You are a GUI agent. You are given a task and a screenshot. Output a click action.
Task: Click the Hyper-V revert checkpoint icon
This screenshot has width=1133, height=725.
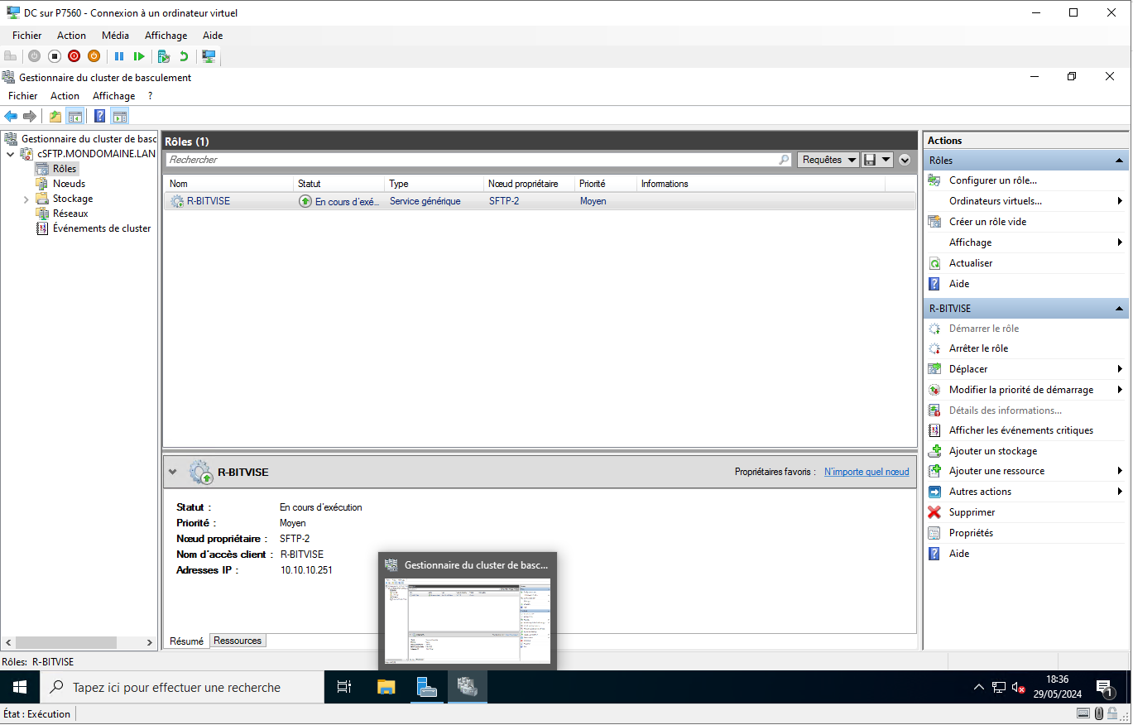click(x=184, y=56)
